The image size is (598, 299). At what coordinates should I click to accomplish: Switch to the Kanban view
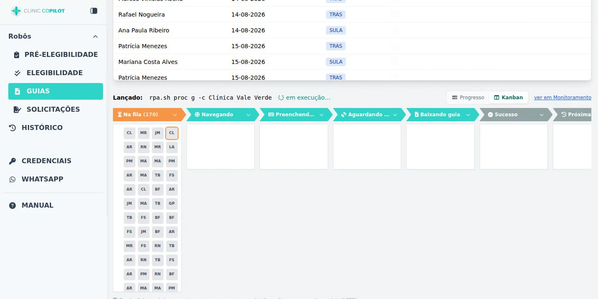pos(508,98)
